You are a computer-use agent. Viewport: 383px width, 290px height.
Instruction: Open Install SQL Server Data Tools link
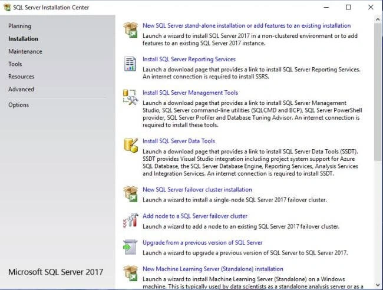coord(179,141)
